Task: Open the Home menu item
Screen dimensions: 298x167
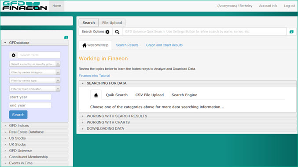Action: 57,6
